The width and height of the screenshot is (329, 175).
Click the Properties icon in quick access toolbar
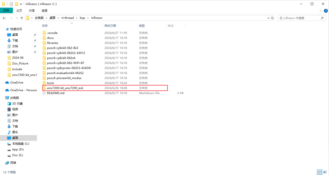(11, 4)
